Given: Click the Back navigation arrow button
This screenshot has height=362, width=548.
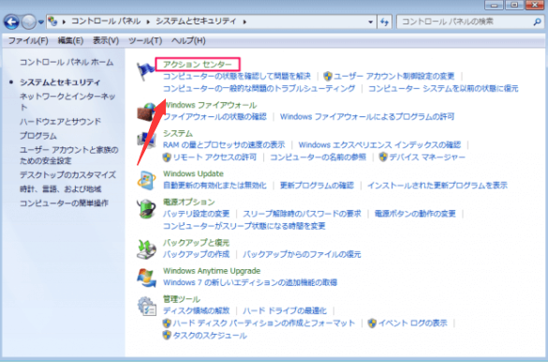Looking at the screenshot, I should pyautogui.click(x=11, y=22).
